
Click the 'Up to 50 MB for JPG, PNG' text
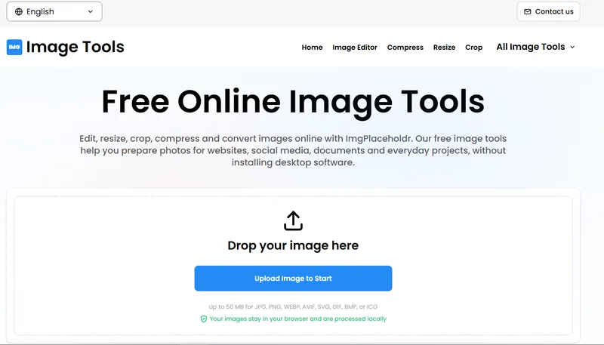point(293,307)
